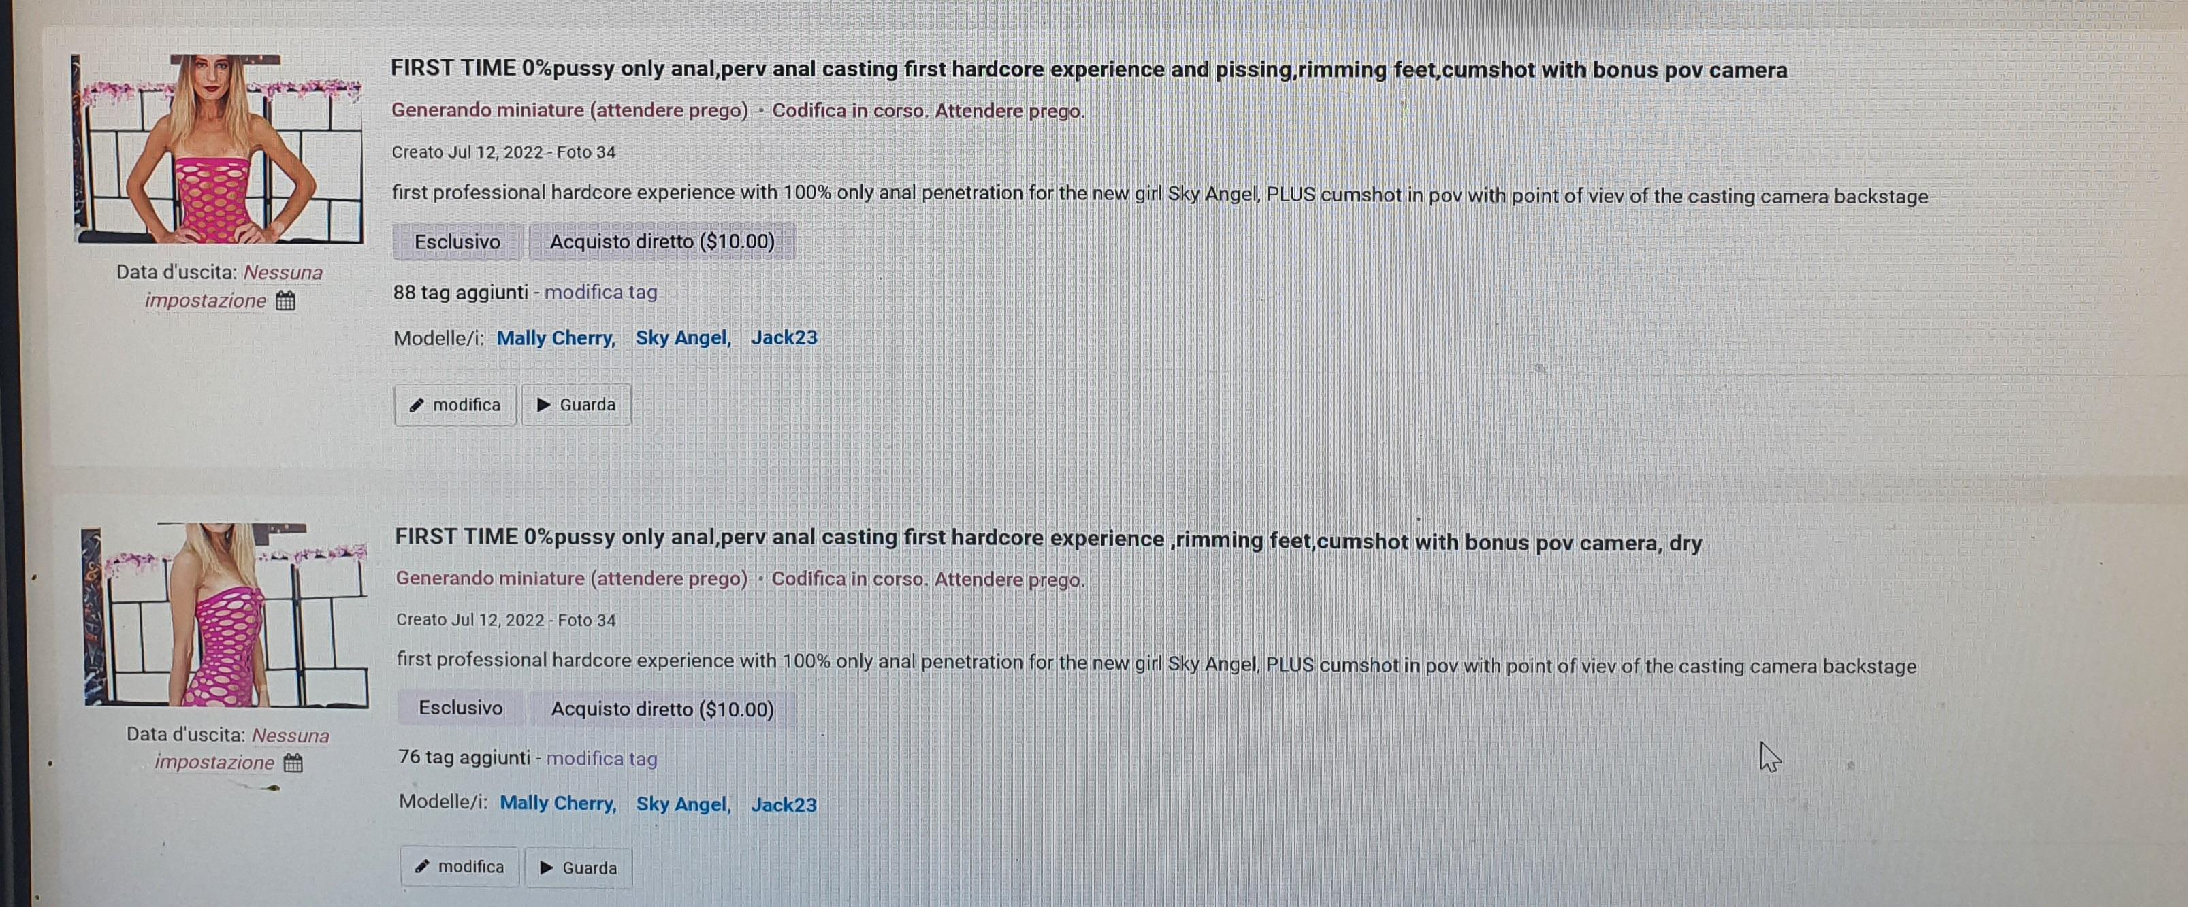Click Acquisto diretto ($10.00) badge in first listing
Screen dimensions: 2188x907
[662, 242]
